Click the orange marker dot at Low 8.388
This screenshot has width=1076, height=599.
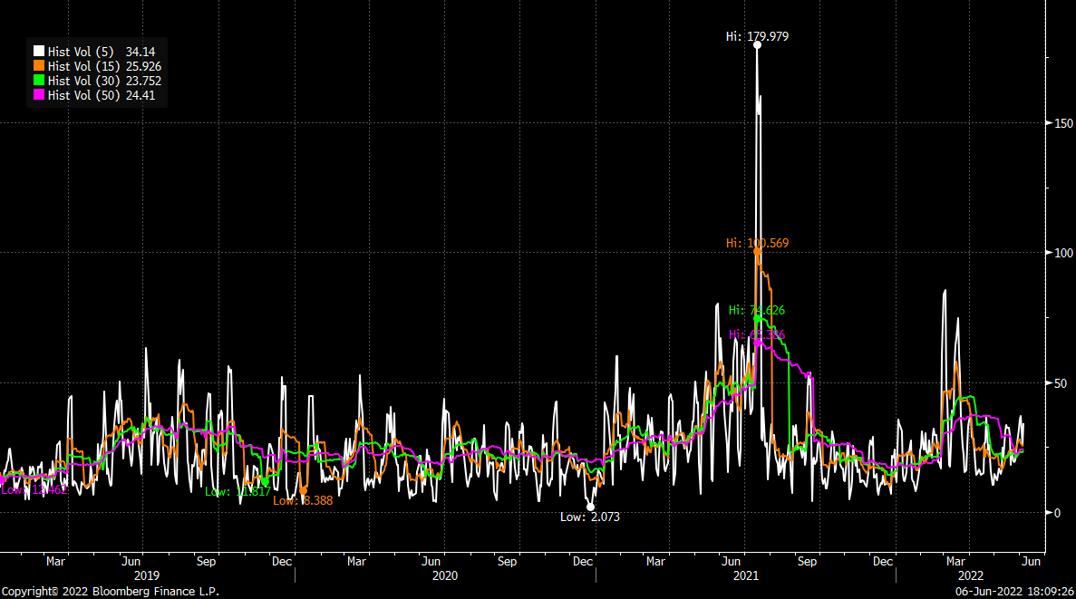pos(304,490)
